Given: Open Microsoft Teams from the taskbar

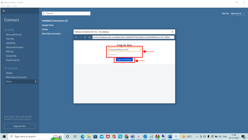Looking at the screenshot, I should (x=133, y=136).
